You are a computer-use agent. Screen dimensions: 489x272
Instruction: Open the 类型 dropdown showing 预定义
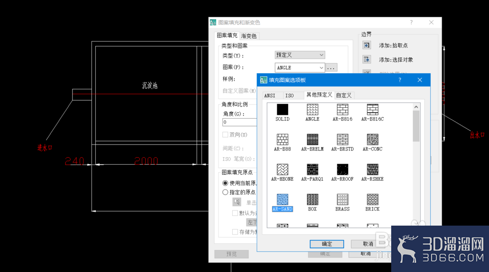(300, 55)
